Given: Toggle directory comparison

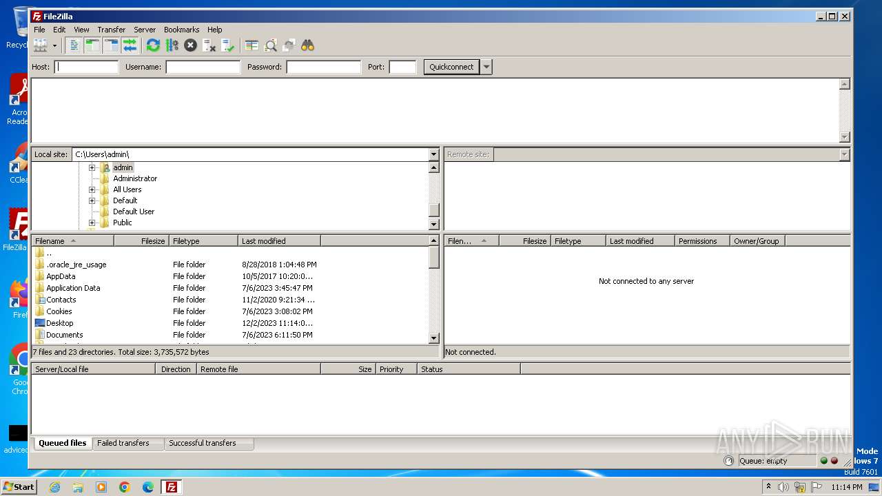Looking at the screenshot, I should (270, 45).
